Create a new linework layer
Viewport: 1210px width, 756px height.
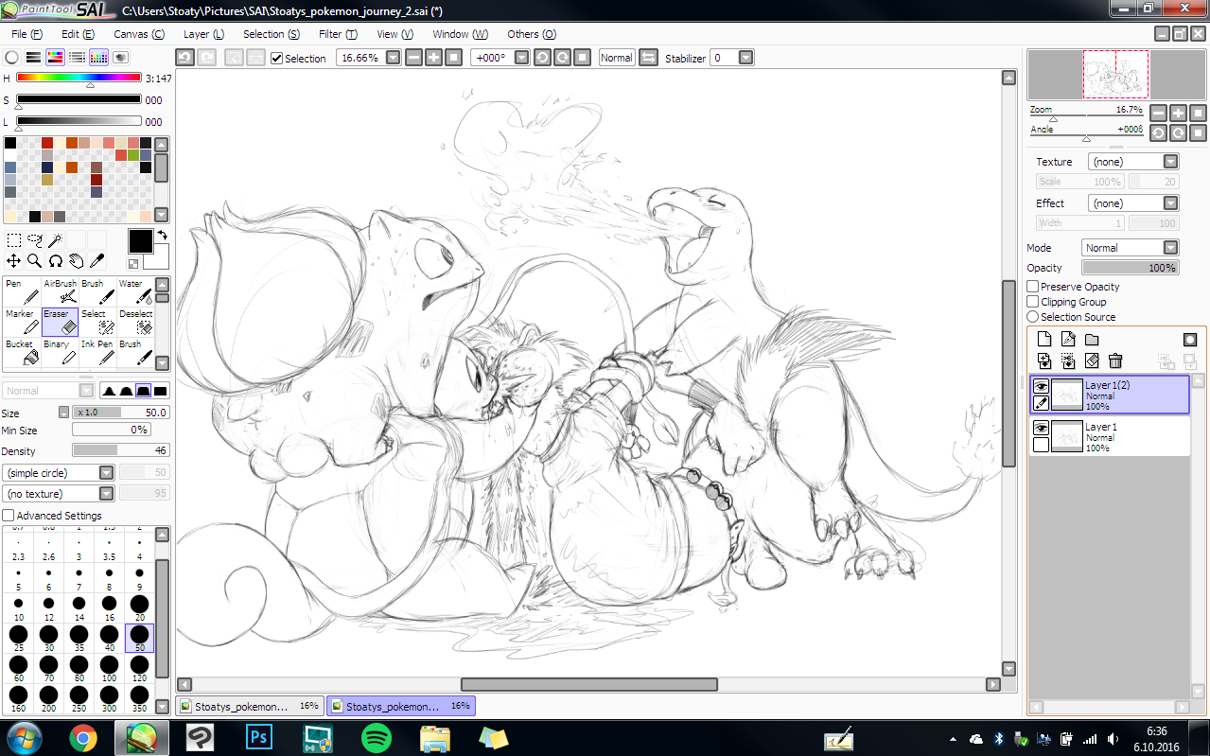(x=1068, y=340)
